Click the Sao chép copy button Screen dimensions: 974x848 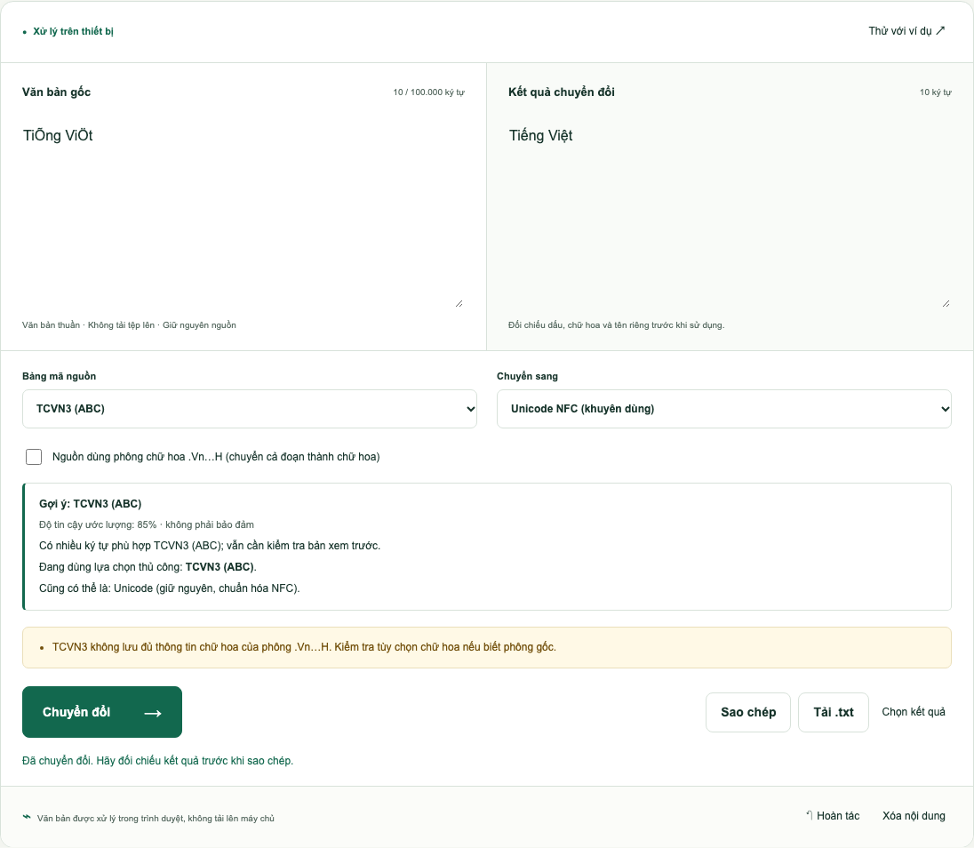pyautogui.click(x=748, y=712)
